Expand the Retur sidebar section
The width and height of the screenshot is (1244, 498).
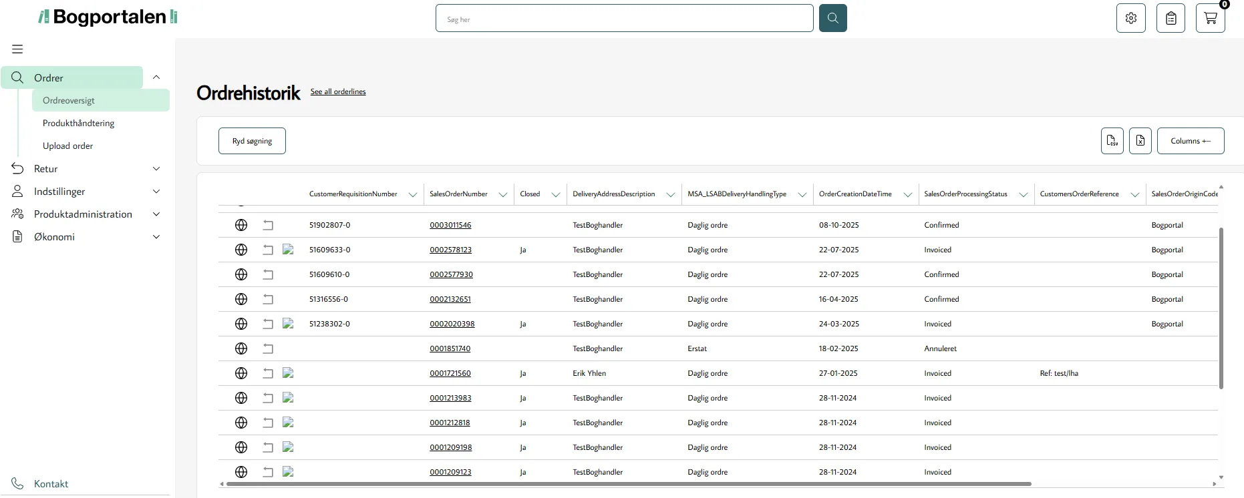[156, 169]
